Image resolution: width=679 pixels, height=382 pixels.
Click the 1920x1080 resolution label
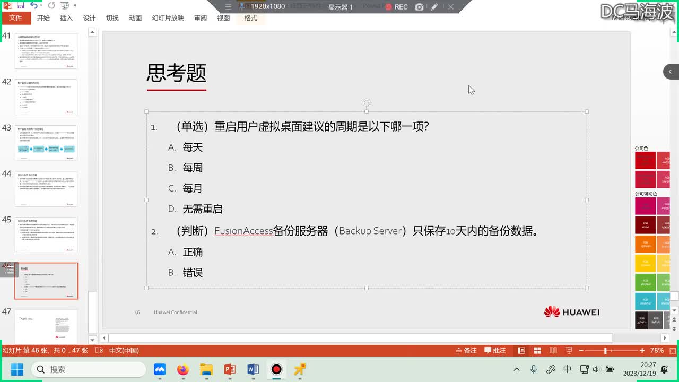[x=268, y=7]
